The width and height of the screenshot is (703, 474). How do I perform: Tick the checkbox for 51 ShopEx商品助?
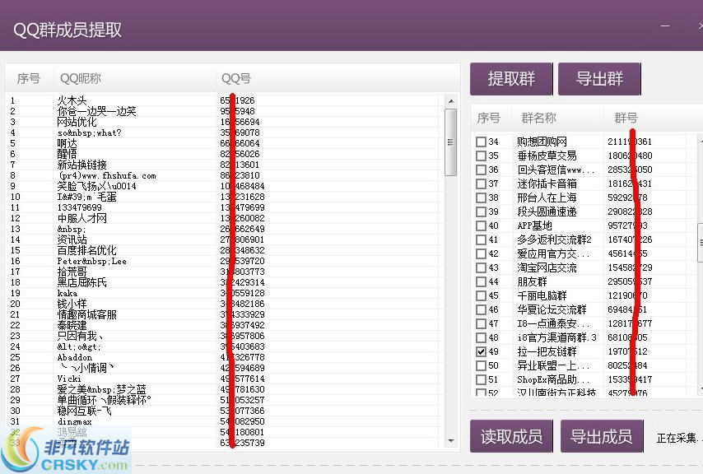(481, 379)
